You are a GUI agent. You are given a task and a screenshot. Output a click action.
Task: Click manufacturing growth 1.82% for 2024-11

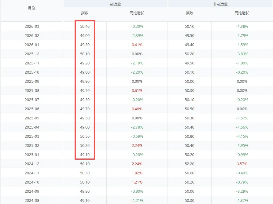click(137, 173)
